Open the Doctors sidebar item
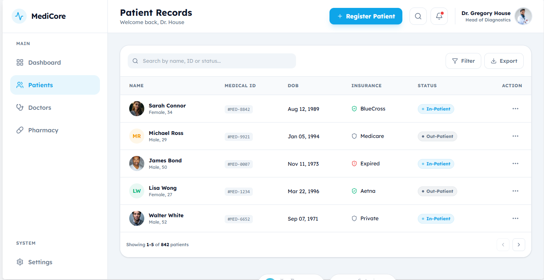Image resolution: width=544 pixels, height=280 pixels. pyautogui.click(x=39, y=107)
